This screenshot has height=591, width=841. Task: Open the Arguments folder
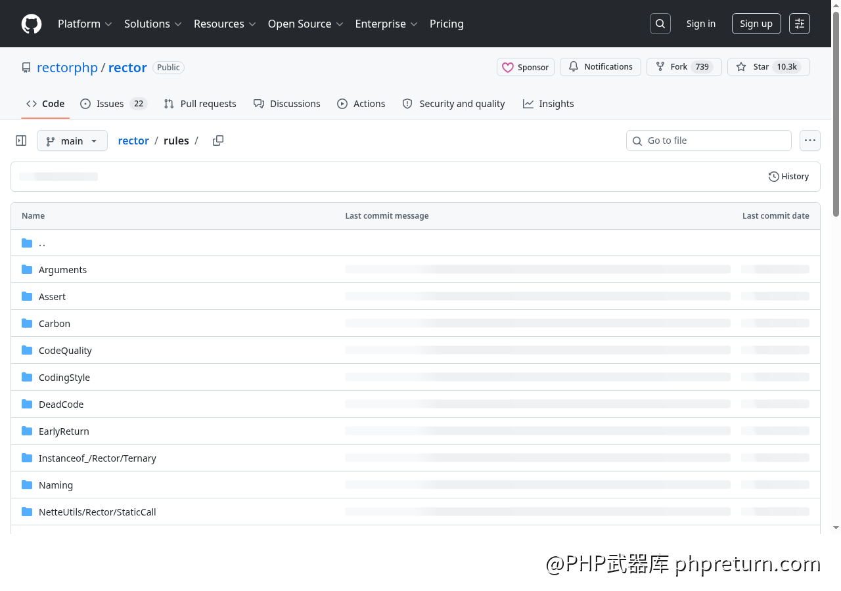point(62,270)
